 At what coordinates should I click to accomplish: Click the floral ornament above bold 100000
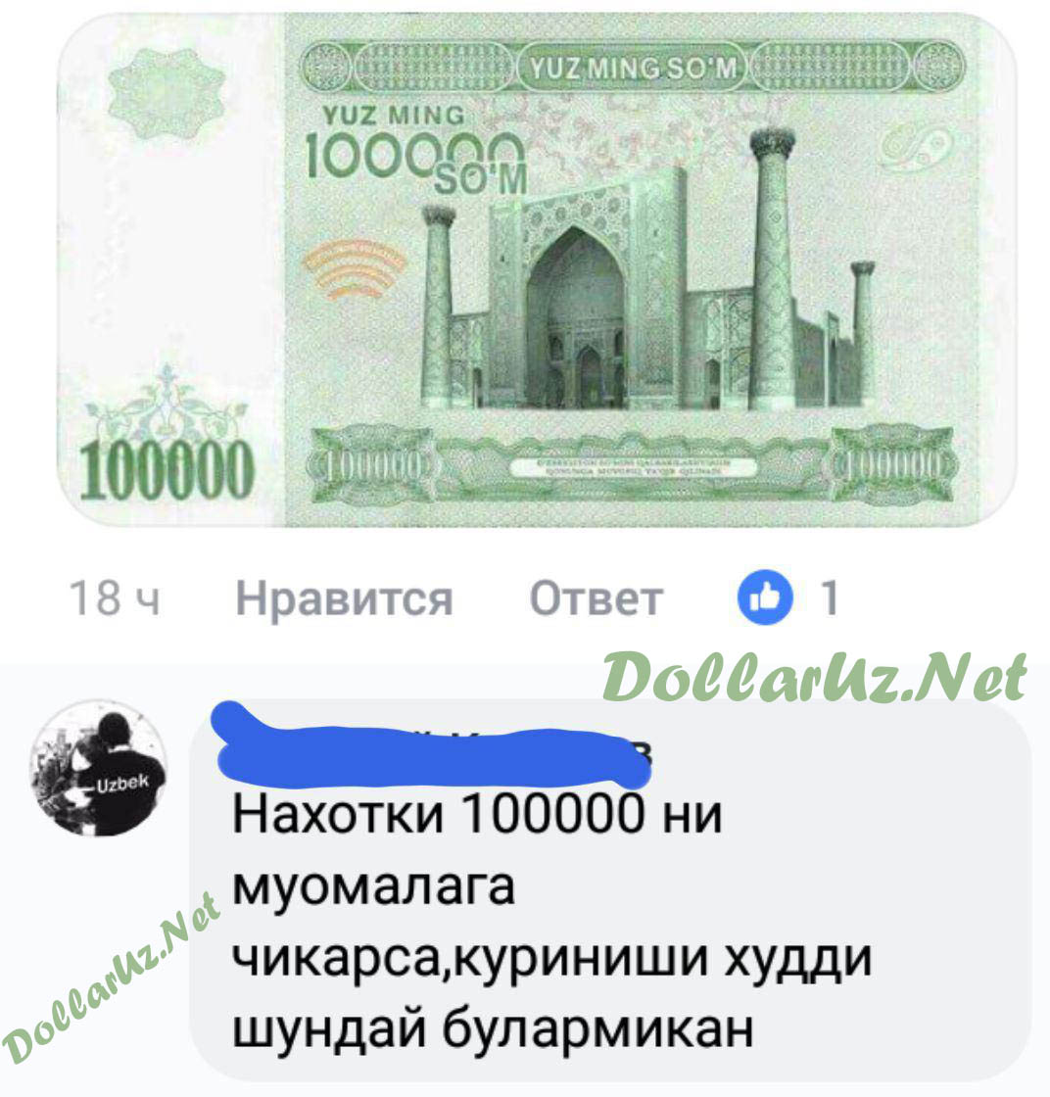pyautogui.click(x=166, y=407)
